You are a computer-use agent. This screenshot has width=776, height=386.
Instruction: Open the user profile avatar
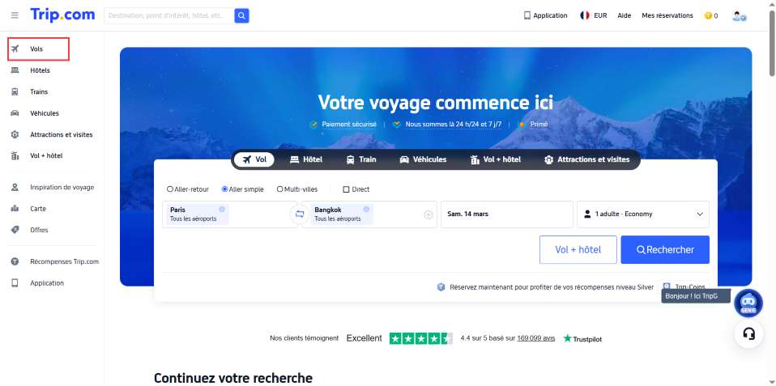tap(739, 16)
